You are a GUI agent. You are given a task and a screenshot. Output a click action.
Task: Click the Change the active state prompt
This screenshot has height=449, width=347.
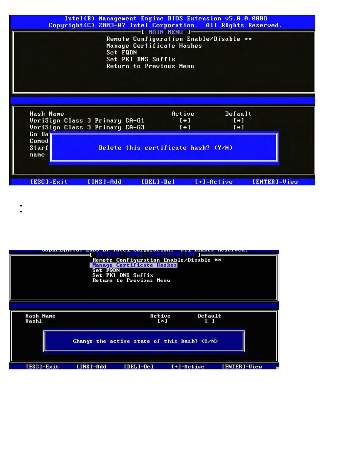tap(145, 341)
